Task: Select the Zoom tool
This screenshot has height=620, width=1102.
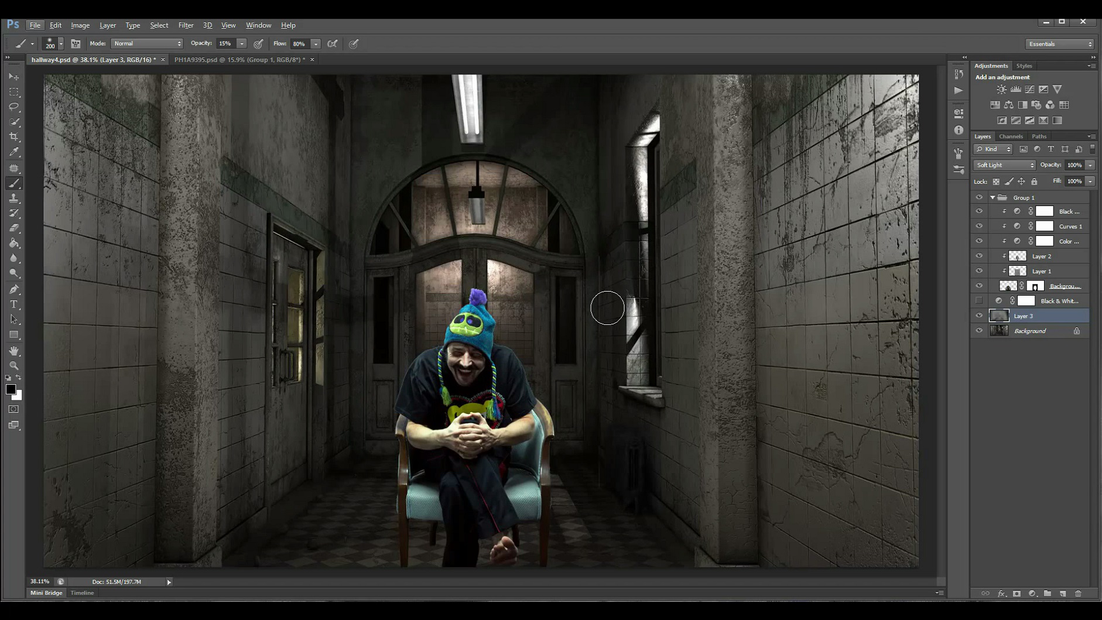Action: point(14,365)
